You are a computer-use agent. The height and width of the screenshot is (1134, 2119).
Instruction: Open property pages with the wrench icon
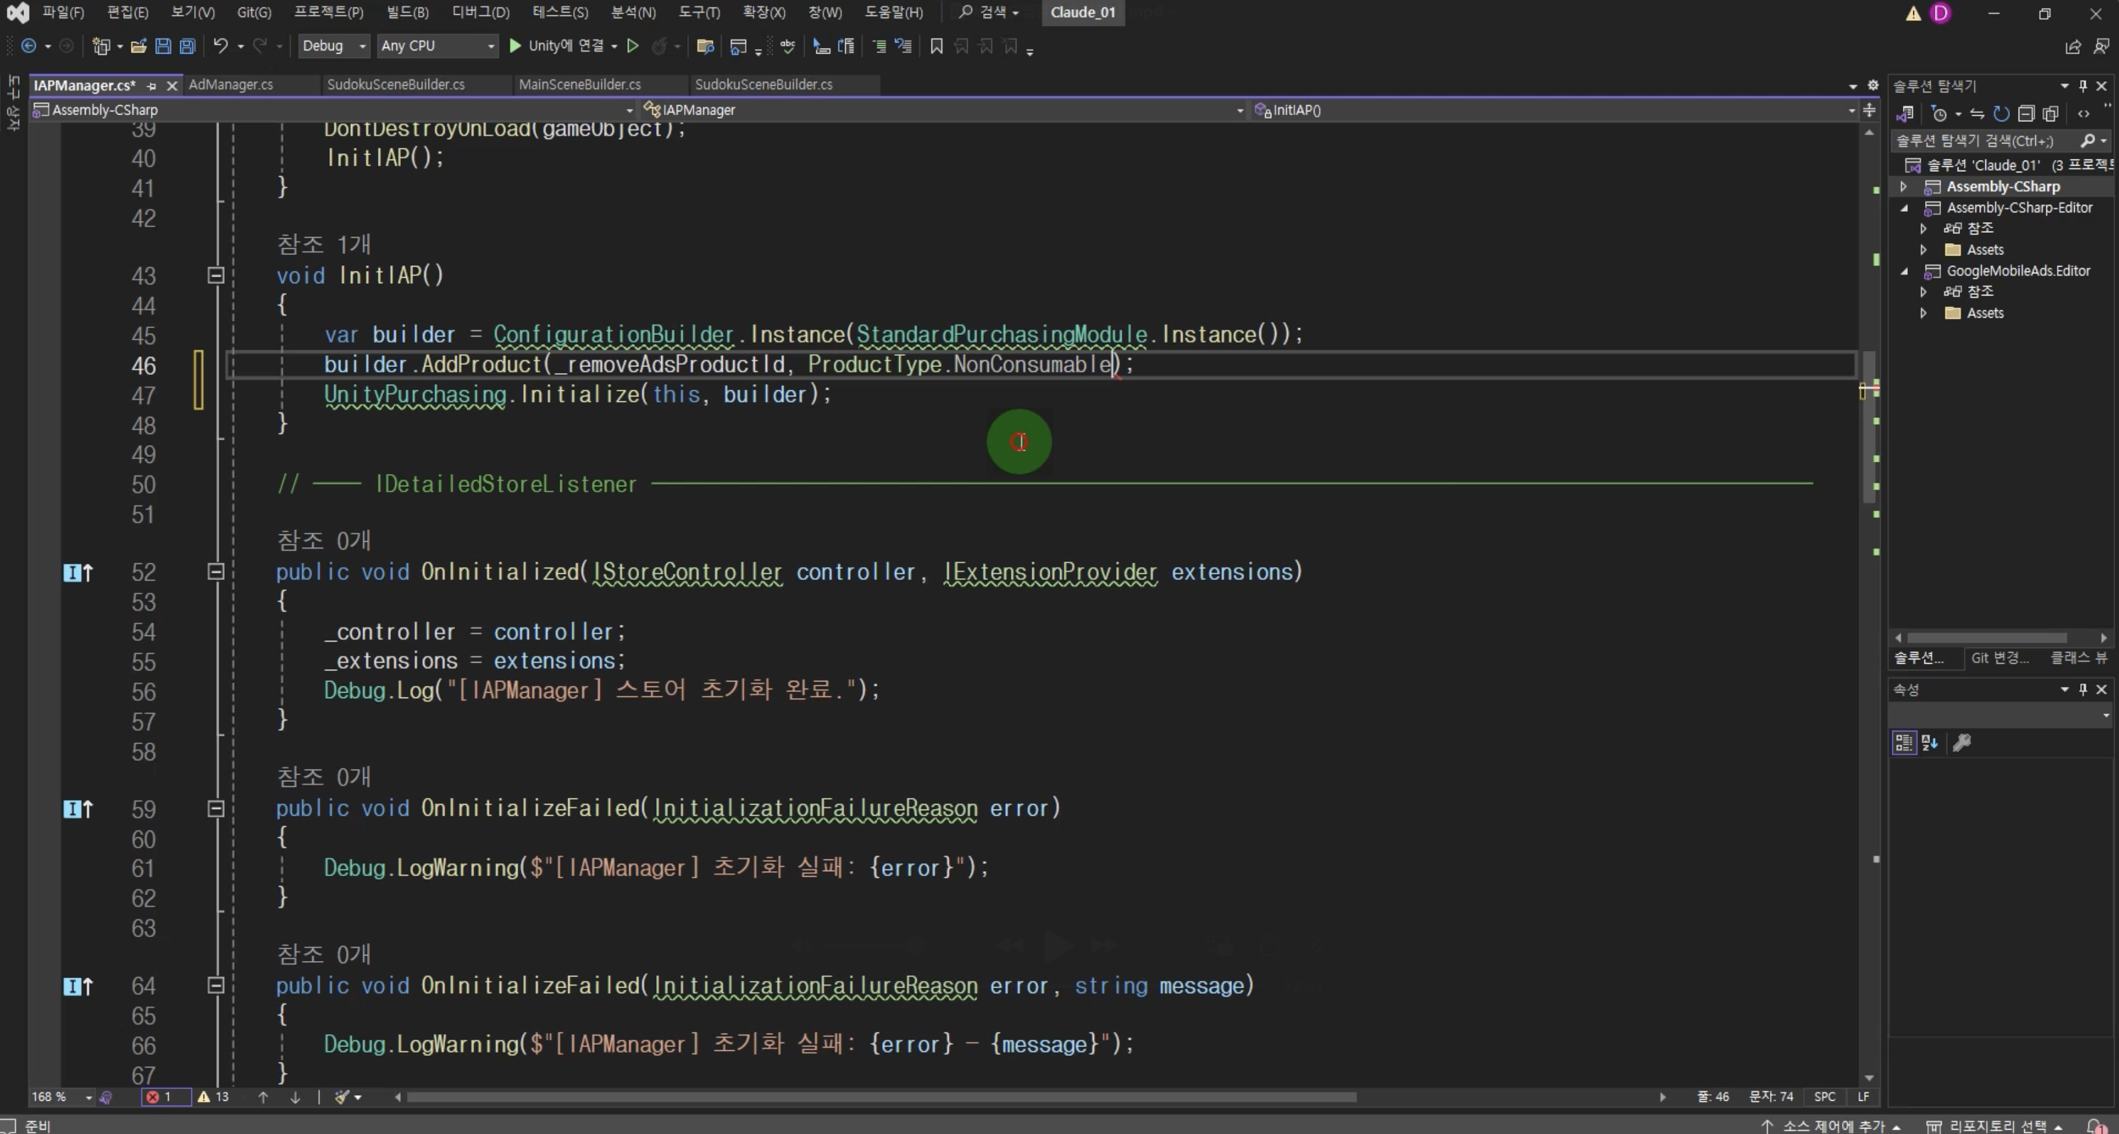coord(1961,742)
